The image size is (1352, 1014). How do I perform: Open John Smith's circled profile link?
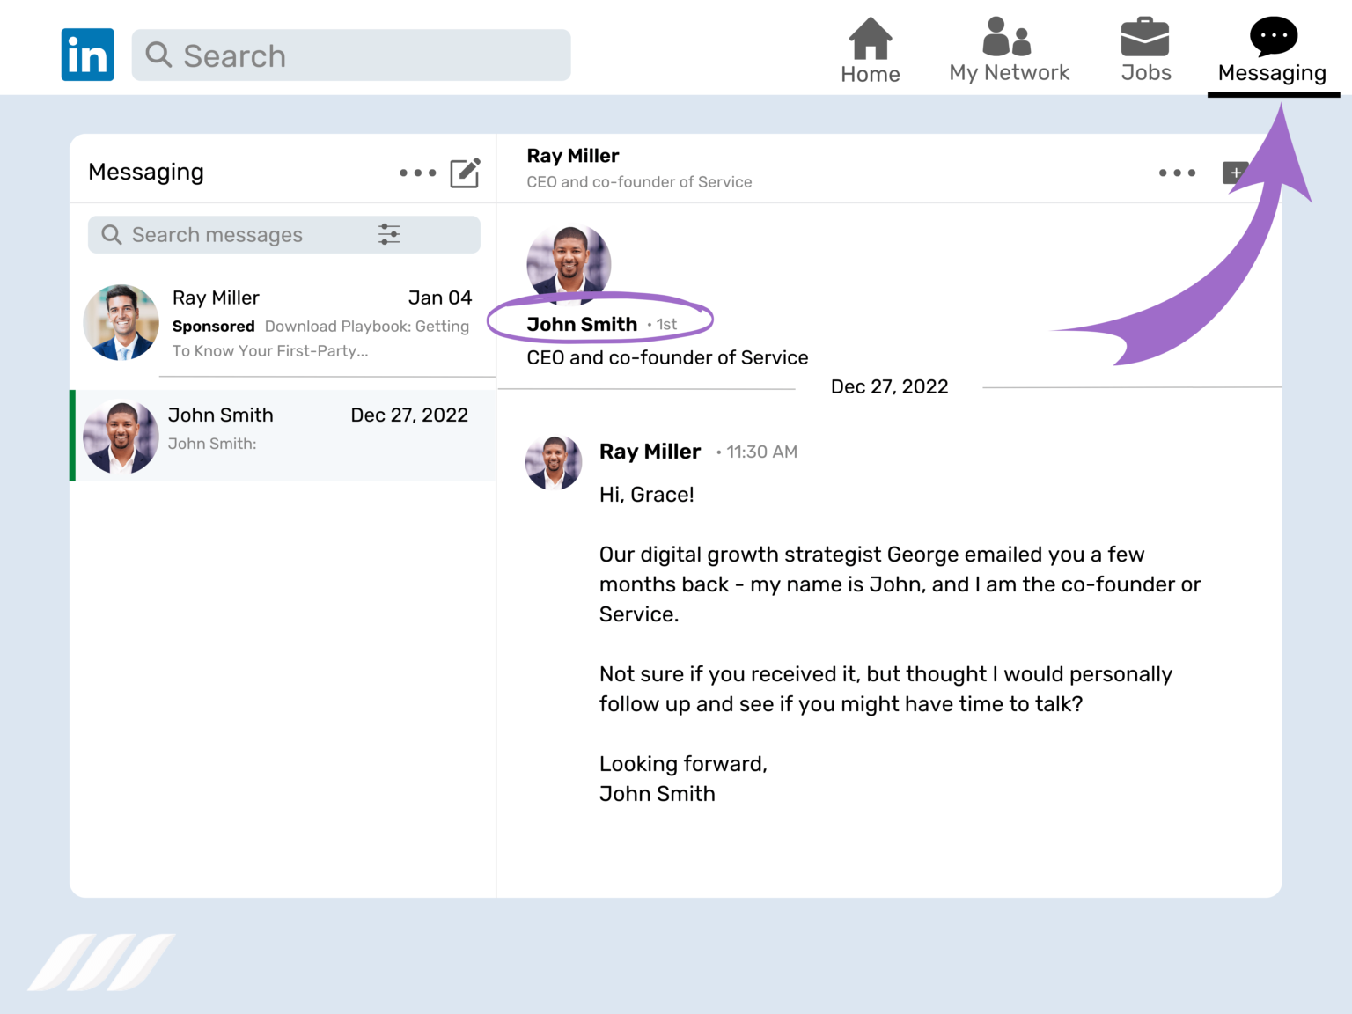click(x=583, y=324)
